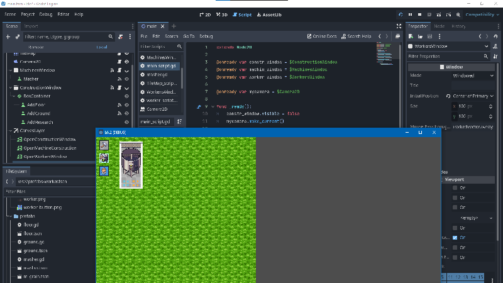Toggle visibility of AddResearch node
Screen dimensions: 503x283
pos(126,122)
